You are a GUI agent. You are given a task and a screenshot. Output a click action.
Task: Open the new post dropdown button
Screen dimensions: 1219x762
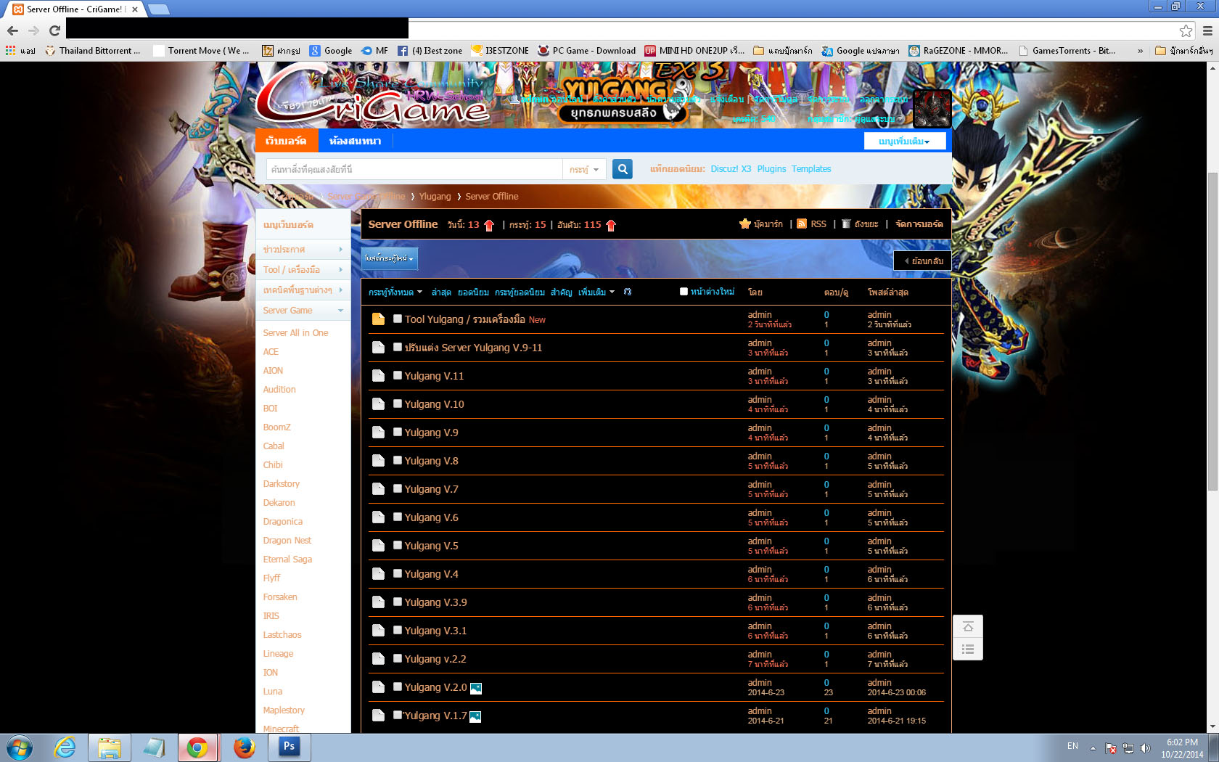coord(390,258)
